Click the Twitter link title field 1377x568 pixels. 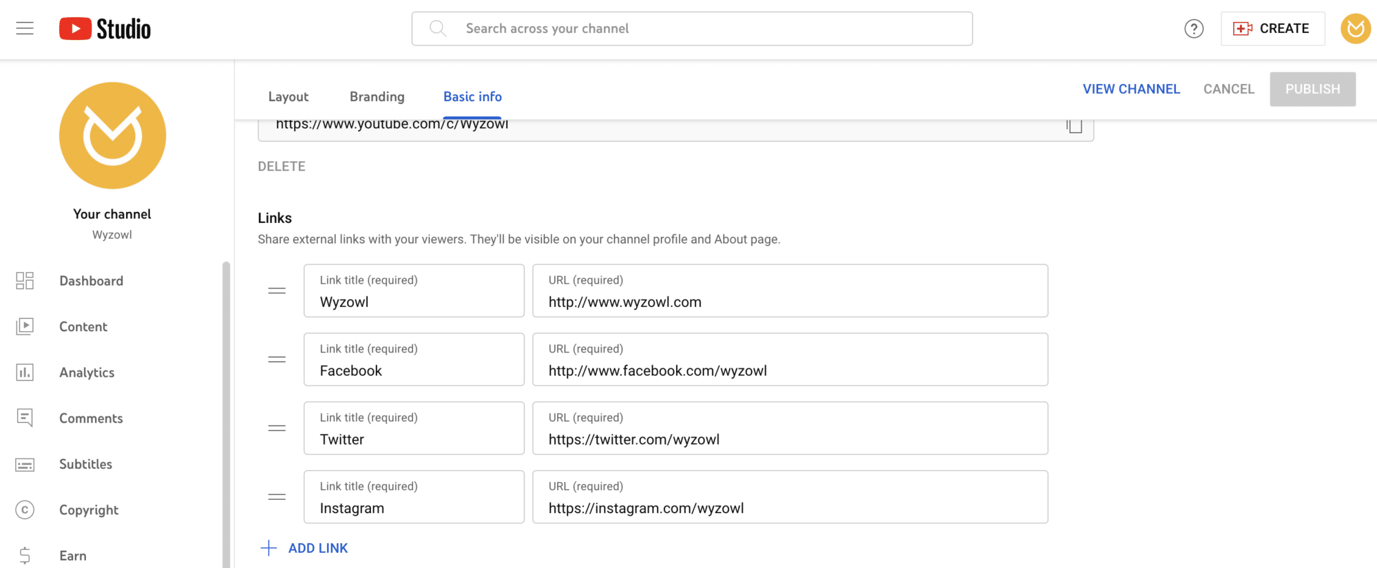click(x=414, y=428)
